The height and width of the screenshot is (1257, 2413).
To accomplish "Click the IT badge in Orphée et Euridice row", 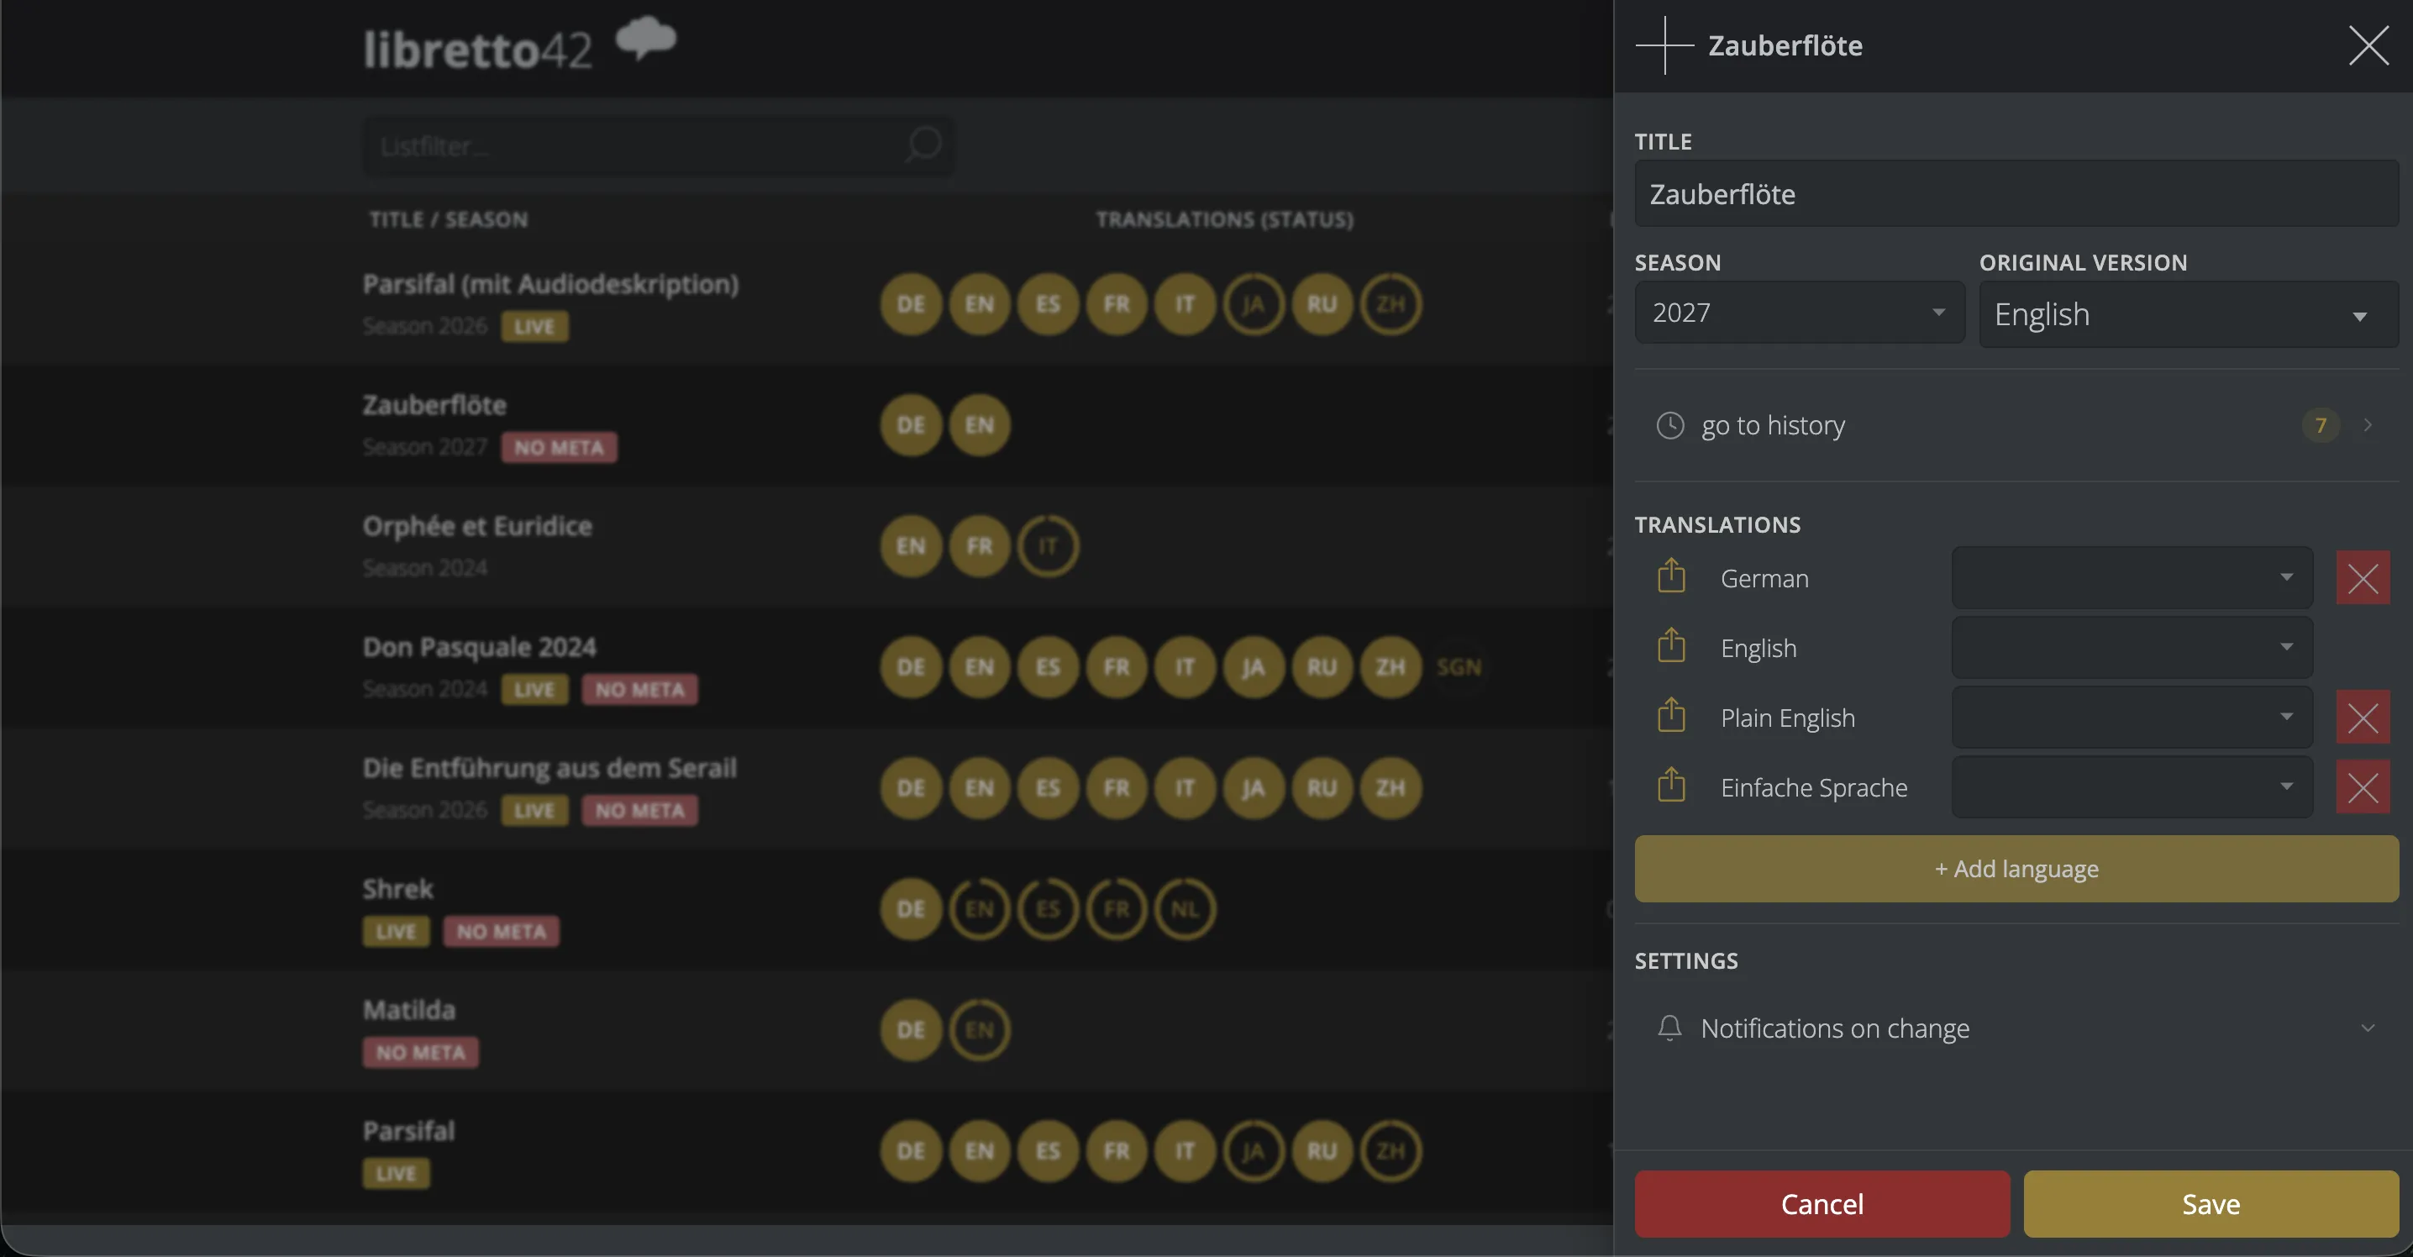I will pyautogui.click(x=1047, y=546).
